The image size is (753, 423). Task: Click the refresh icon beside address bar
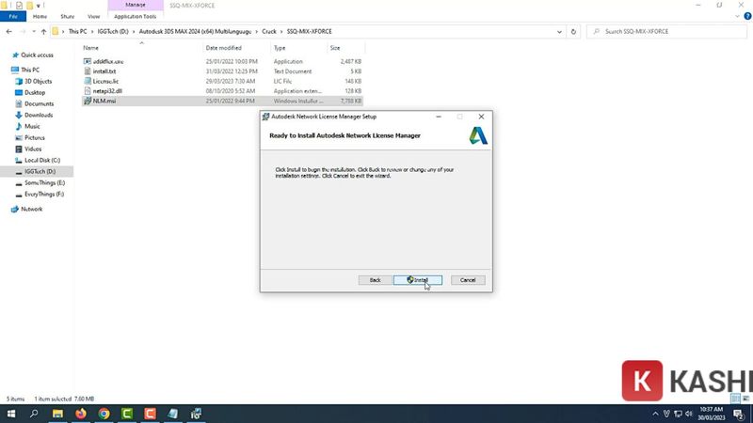pos(574,32)
